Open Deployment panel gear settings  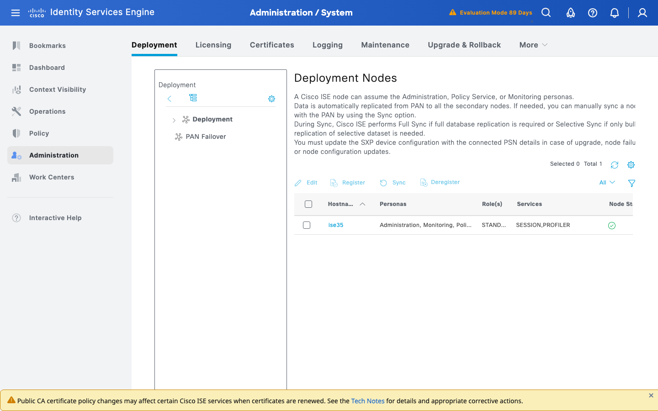[271, 99]
